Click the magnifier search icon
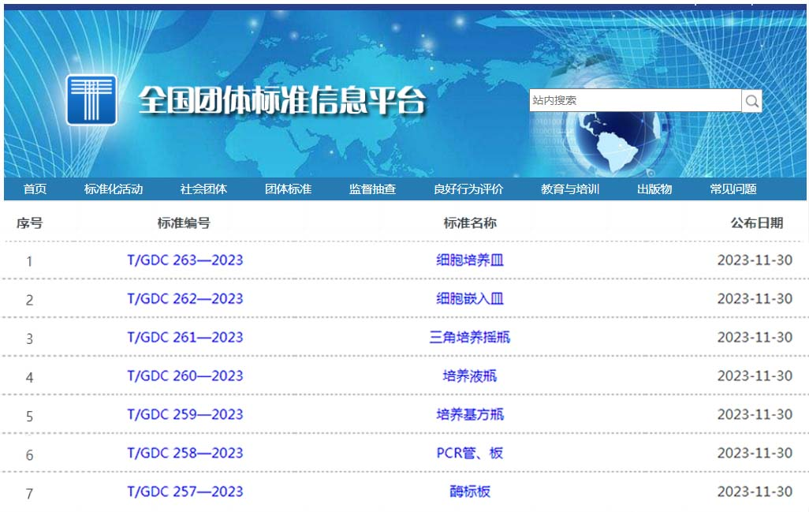The width and height of the screenshot is (809, 512). pos(751,100)
